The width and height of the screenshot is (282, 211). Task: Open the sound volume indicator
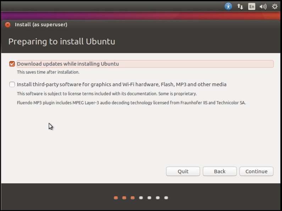click(263, 7)
